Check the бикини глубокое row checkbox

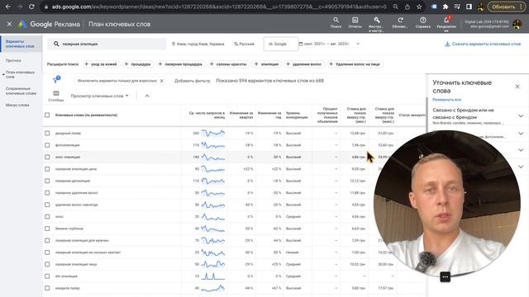47,229
